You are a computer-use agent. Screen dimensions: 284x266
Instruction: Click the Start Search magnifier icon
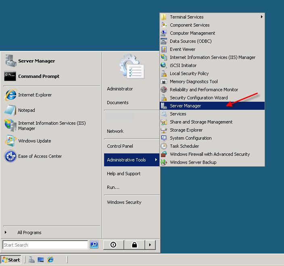[94, 245]
